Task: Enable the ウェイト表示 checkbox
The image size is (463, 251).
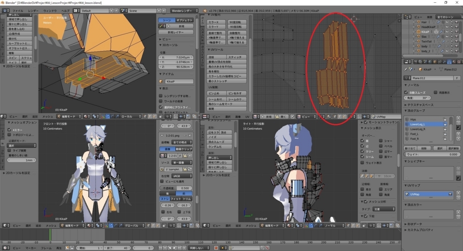Action: (362, 163)
